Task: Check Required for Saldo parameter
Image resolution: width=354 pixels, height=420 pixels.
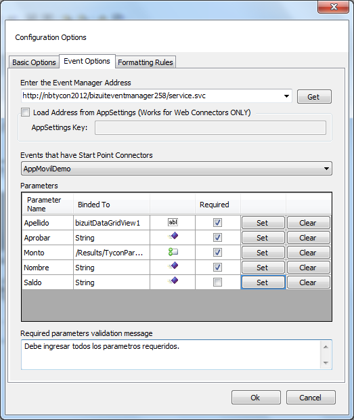Action: (x=217, y=282)
